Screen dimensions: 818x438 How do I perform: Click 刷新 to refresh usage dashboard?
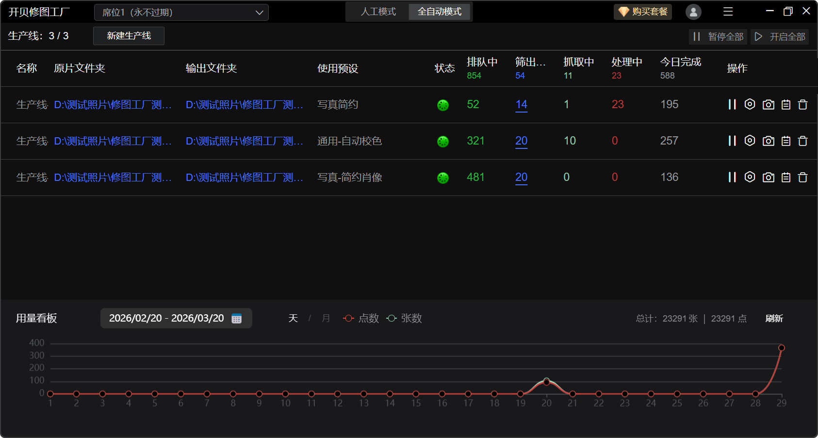click(774, 319)
